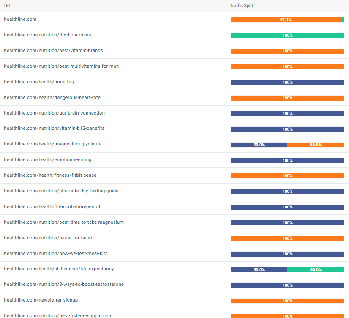The width and height of the screenshot is (349, 318).
Task: Click blue 50.0% segment for alzheimers life-expectancy
Action: point(259,269)
